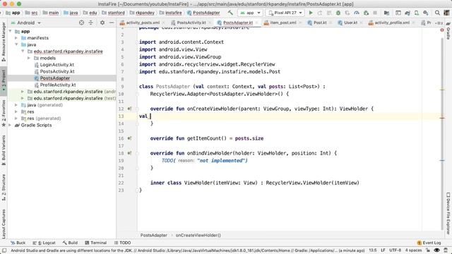The height and width of the screenshot is (254, 452).
Task: Open the app run configuration dropdown
Action: [250, 13]
